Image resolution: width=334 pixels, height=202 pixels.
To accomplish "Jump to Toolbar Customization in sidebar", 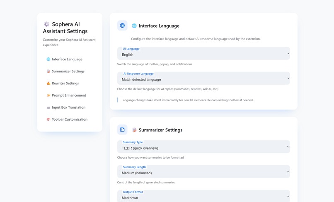I will point(70,119).
